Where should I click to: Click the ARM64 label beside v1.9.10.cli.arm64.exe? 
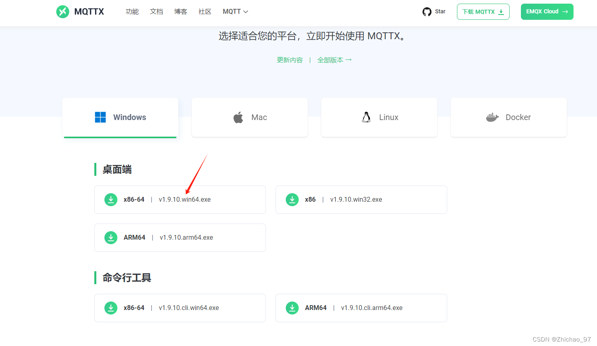tap(316, 308)
